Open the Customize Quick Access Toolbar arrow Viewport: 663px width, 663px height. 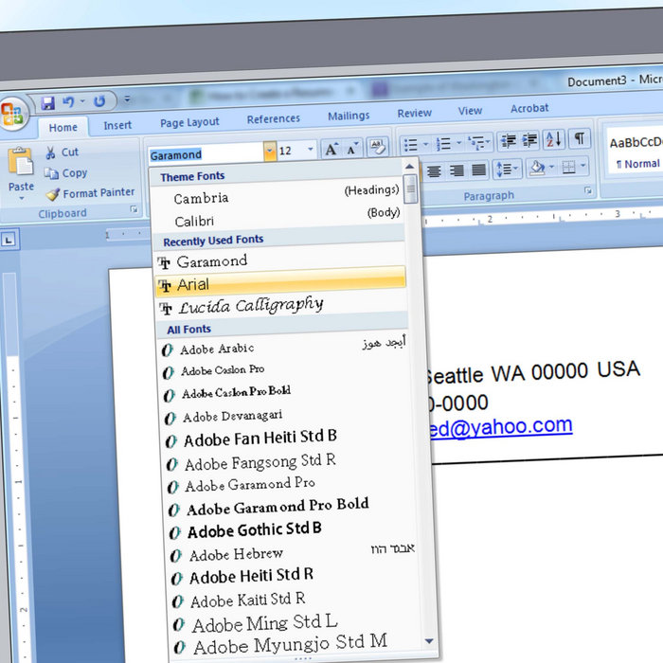pyautogui.click(x=127, y=99)
